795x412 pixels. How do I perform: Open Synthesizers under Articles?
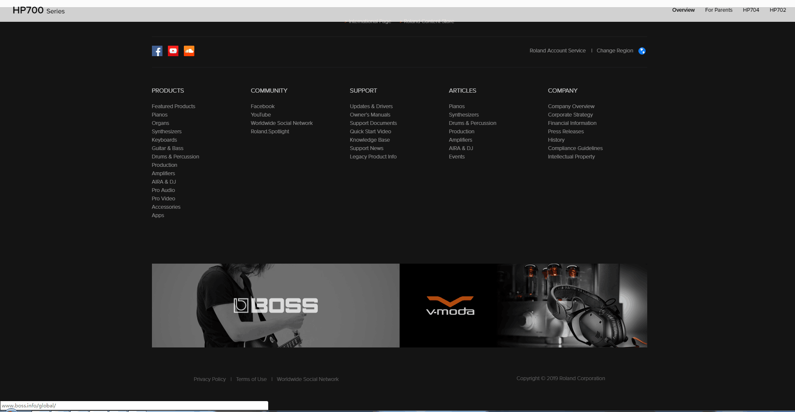[x=464, y=115]
